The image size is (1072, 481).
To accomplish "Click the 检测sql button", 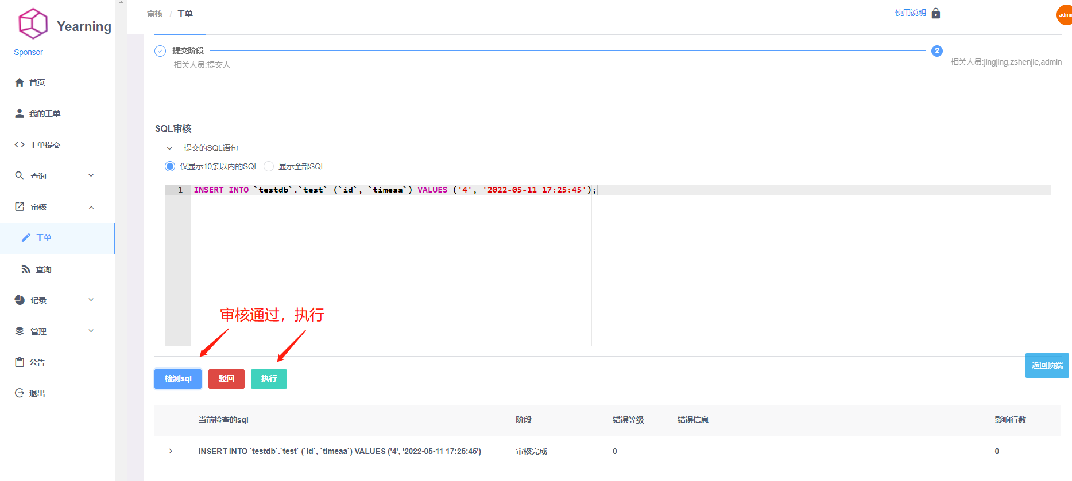I will (178, 379).
